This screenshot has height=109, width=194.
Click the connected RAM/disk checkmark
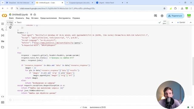[x=160, y=22]
